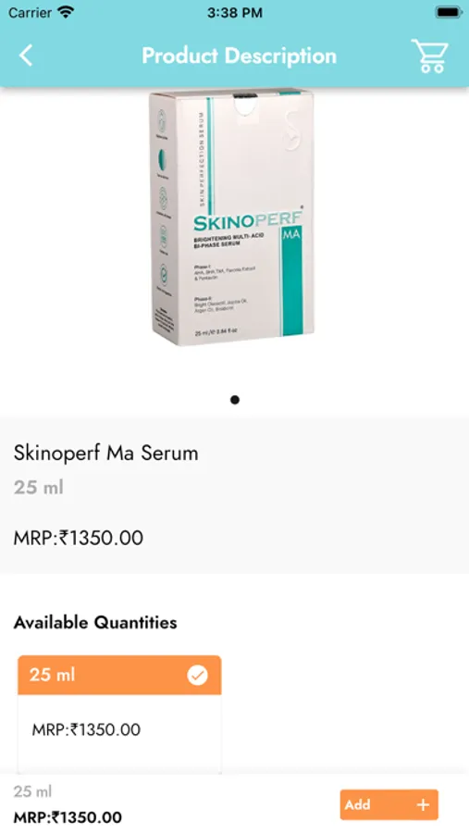
Task: Tap the Carrier label in status bar
Action: tap(30, 12)
